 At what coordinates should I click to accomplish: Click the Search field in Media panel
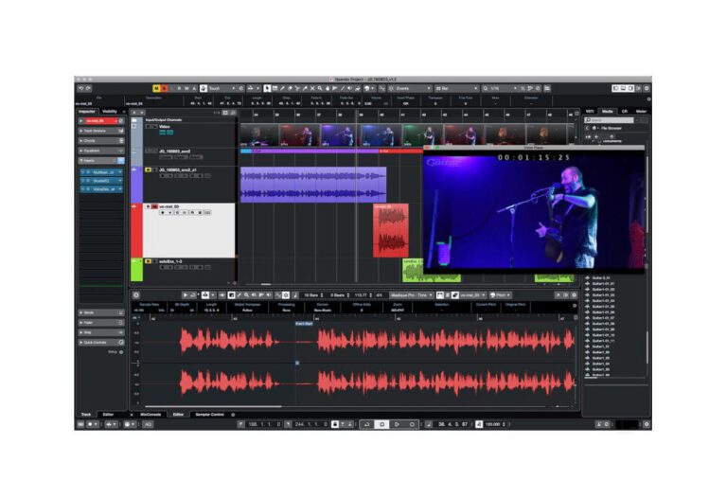pyautogui.click(x=609, y=120)
